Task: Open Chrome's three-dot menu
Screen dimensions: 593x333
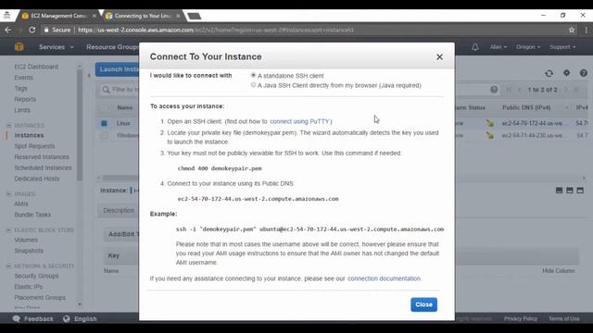Action: 586,30
